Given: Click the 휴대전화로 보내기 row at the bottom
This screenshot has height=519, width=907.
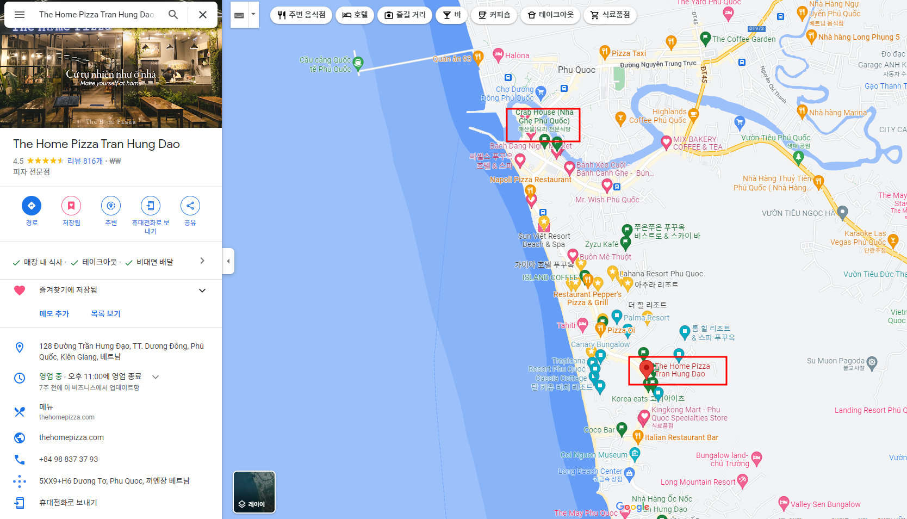Looking at the screenshot, I should 111,503.
